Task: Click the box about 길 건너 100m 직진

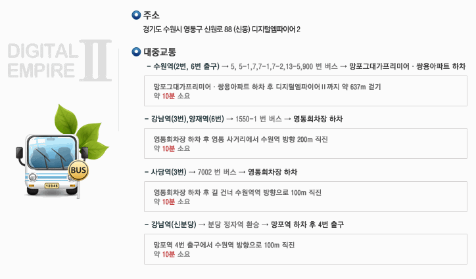Action: tap(306, 196)
